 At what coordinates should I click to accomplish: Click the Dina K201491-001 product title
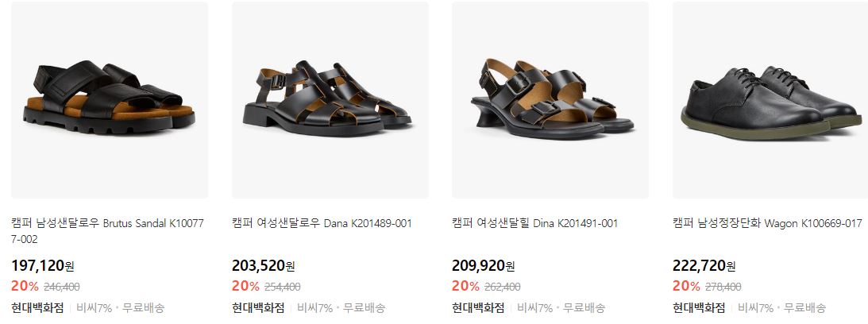tap(534, 224)
